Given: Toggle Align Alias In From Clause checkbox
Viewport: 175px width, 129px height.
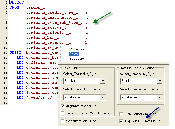Looking at the screenshot, I should coord(121,121).
